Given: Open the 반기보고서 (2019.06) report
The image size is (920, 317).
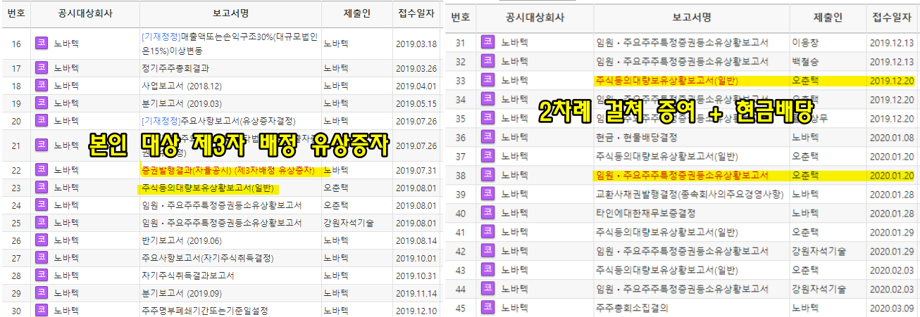Looking at the screenshot, I should point(182,240).
